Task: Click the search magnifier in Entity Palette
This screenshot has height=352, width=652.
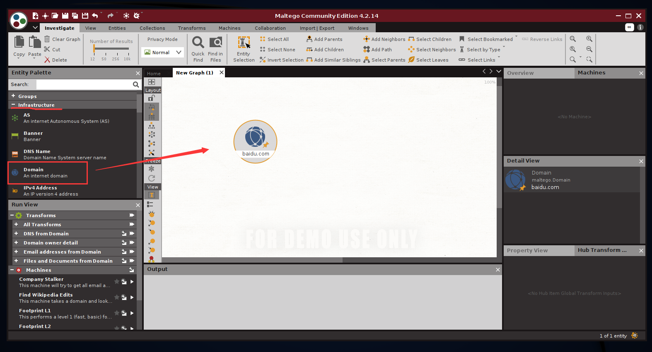Action: tap(135, 84)
